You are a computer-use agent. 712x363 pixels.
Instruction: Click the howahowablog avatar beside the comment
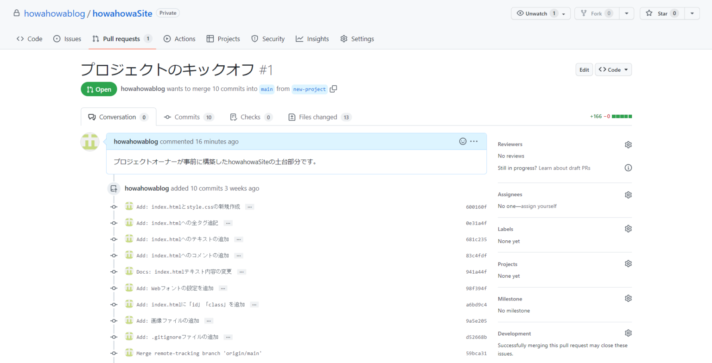90,142
